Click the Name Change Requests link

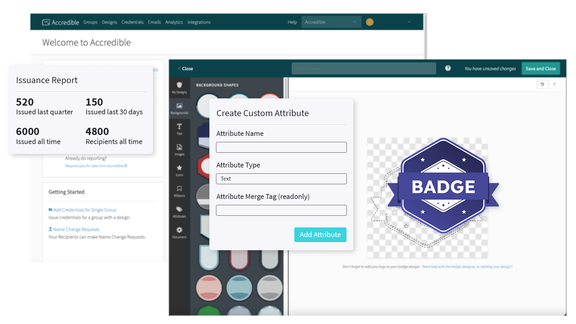(x=76, y=229)
